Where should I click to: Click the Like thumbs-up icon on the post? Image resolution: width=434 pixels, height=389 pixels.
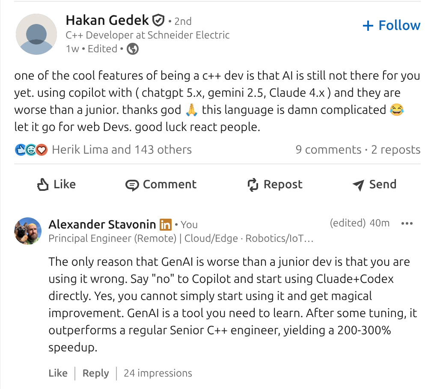coord(43,184)
